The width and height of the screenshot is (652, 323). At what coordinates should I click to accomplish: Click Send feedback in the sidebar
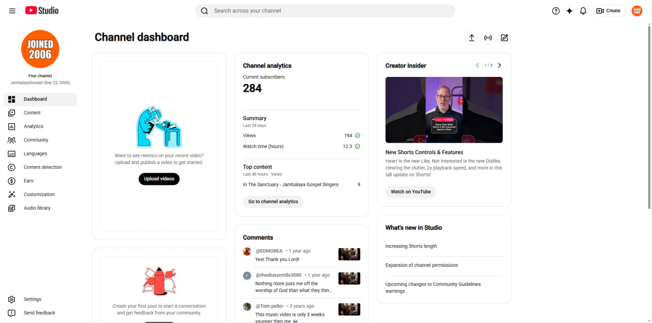click(x=40, y=313)
